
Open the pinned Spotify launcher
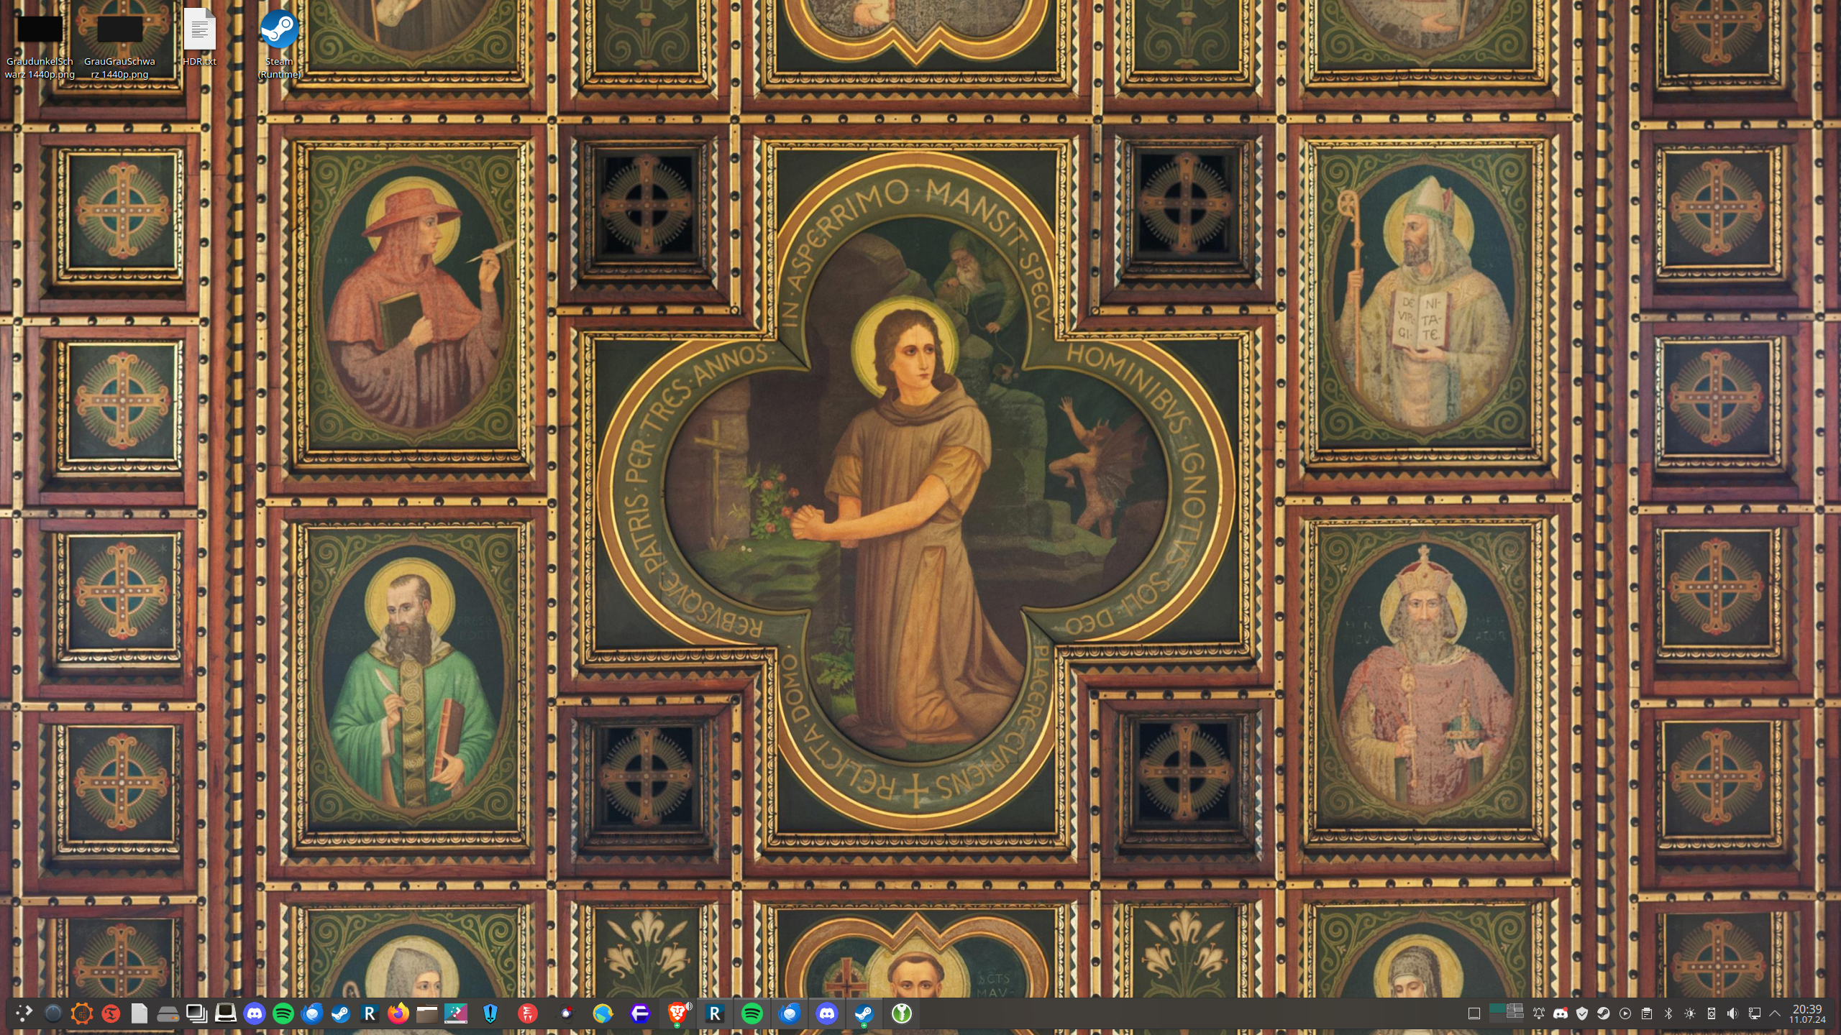pos(283,1013)
